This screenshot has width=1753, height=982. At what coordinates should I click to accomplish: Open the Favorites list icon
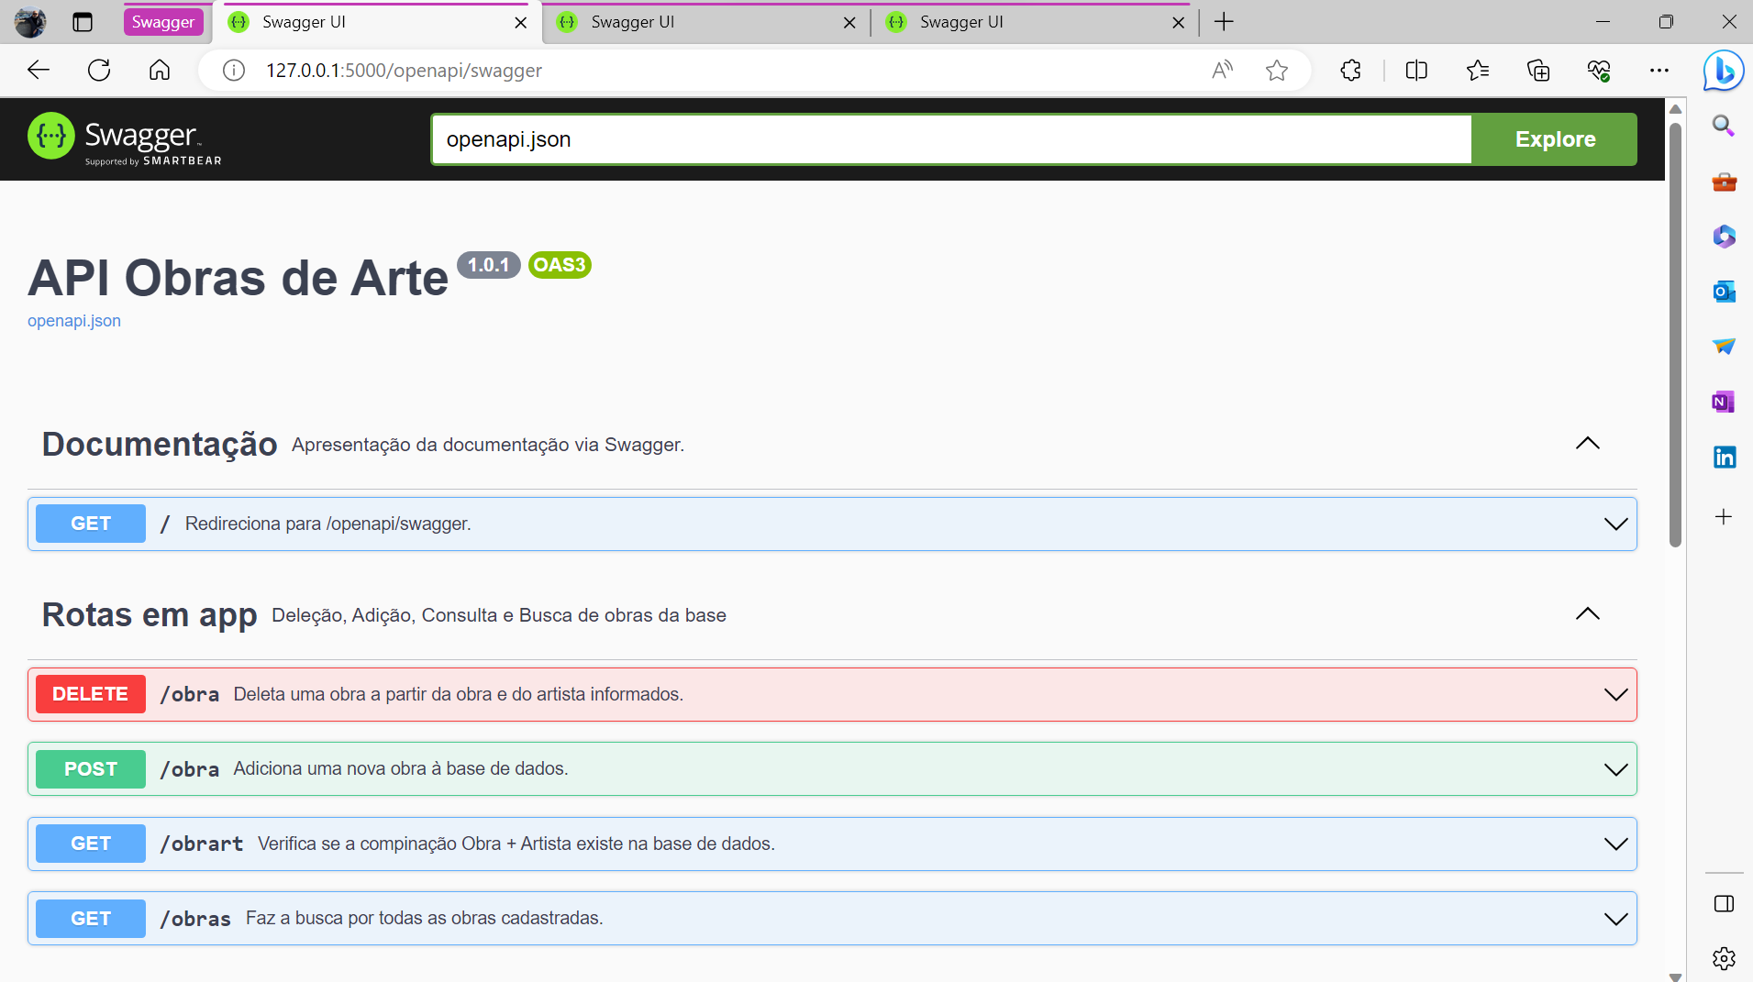[1478, 71]
